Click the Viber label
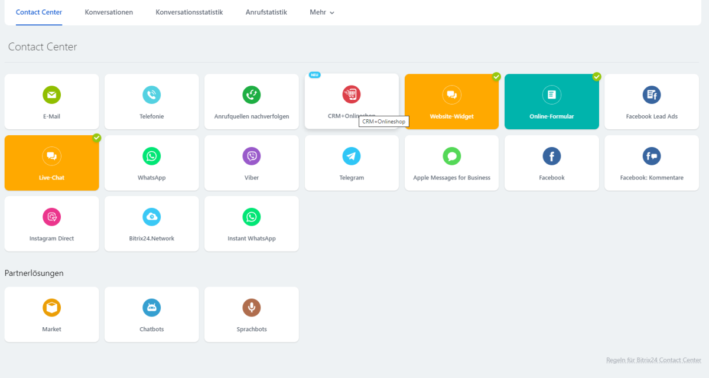Viewport: 709px width, 378px height. point(252,178)
